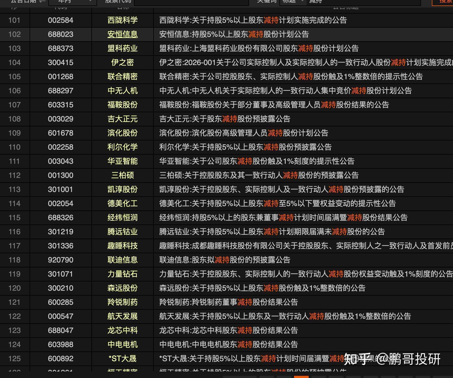The image size is (453, 378).
Task: Select the 伊之密 stock name
Action: (x=123, y=63)
